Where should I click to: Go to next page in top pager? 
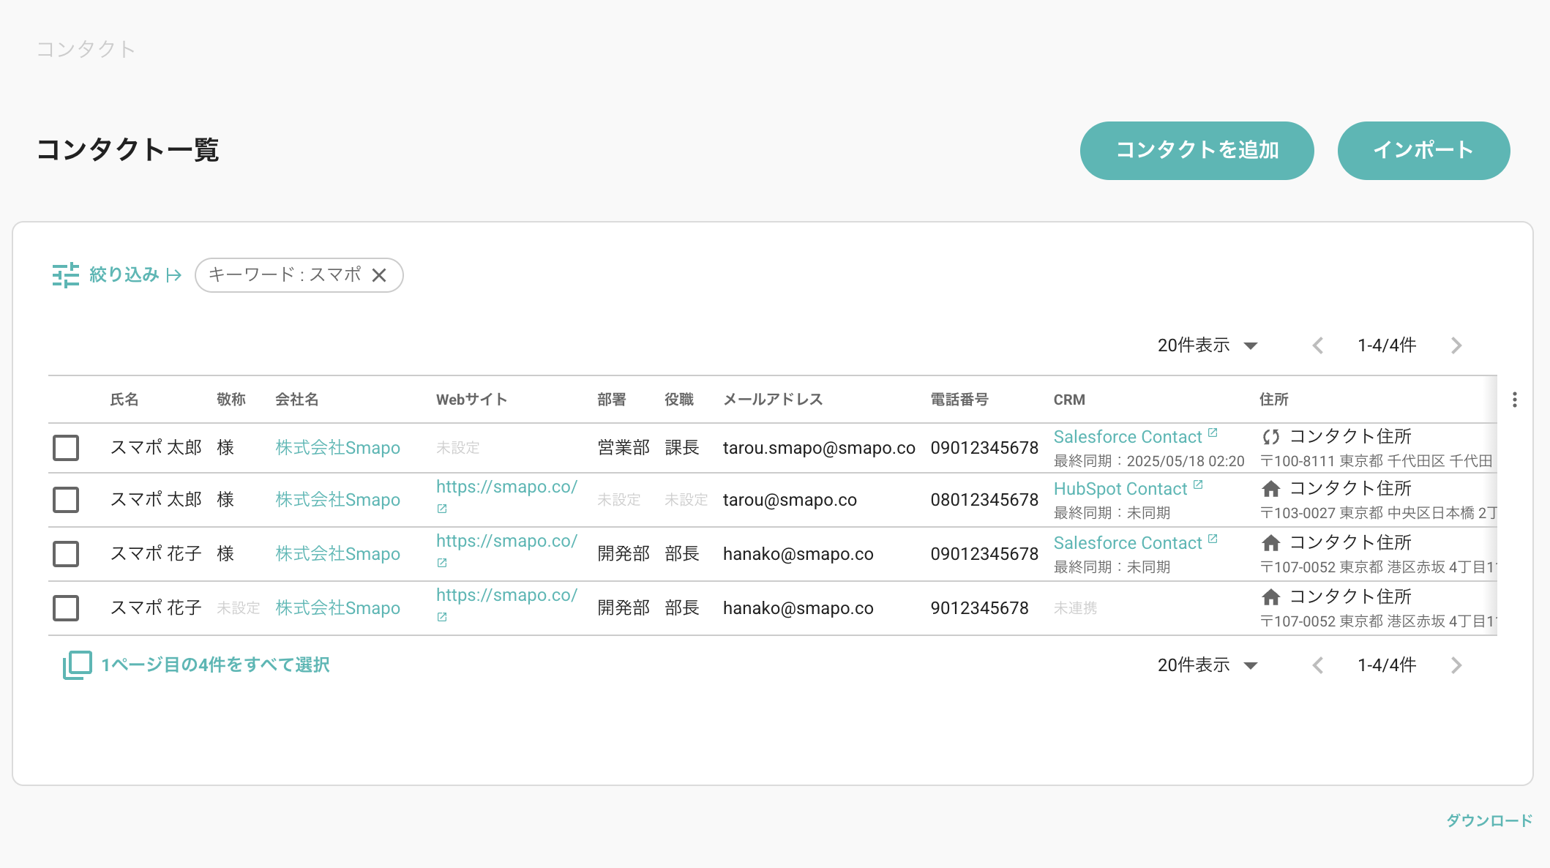coord(1456,345)
